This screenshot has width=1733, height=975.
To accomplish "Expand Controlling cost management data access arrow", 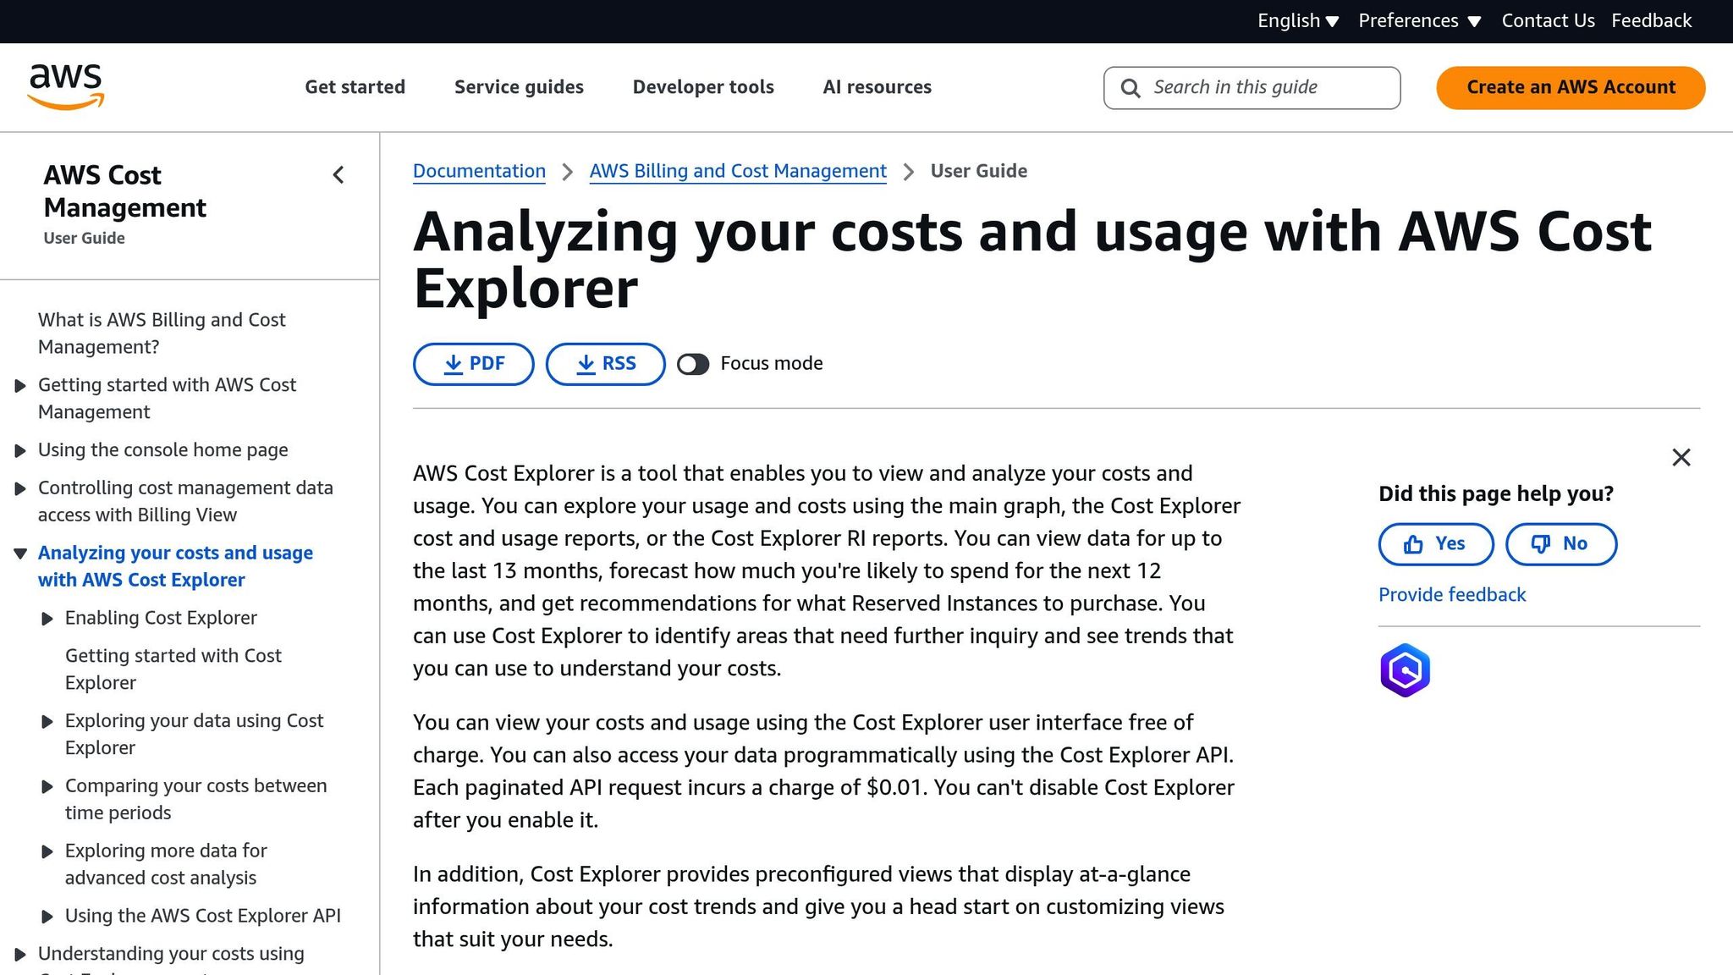I will 20,489.
